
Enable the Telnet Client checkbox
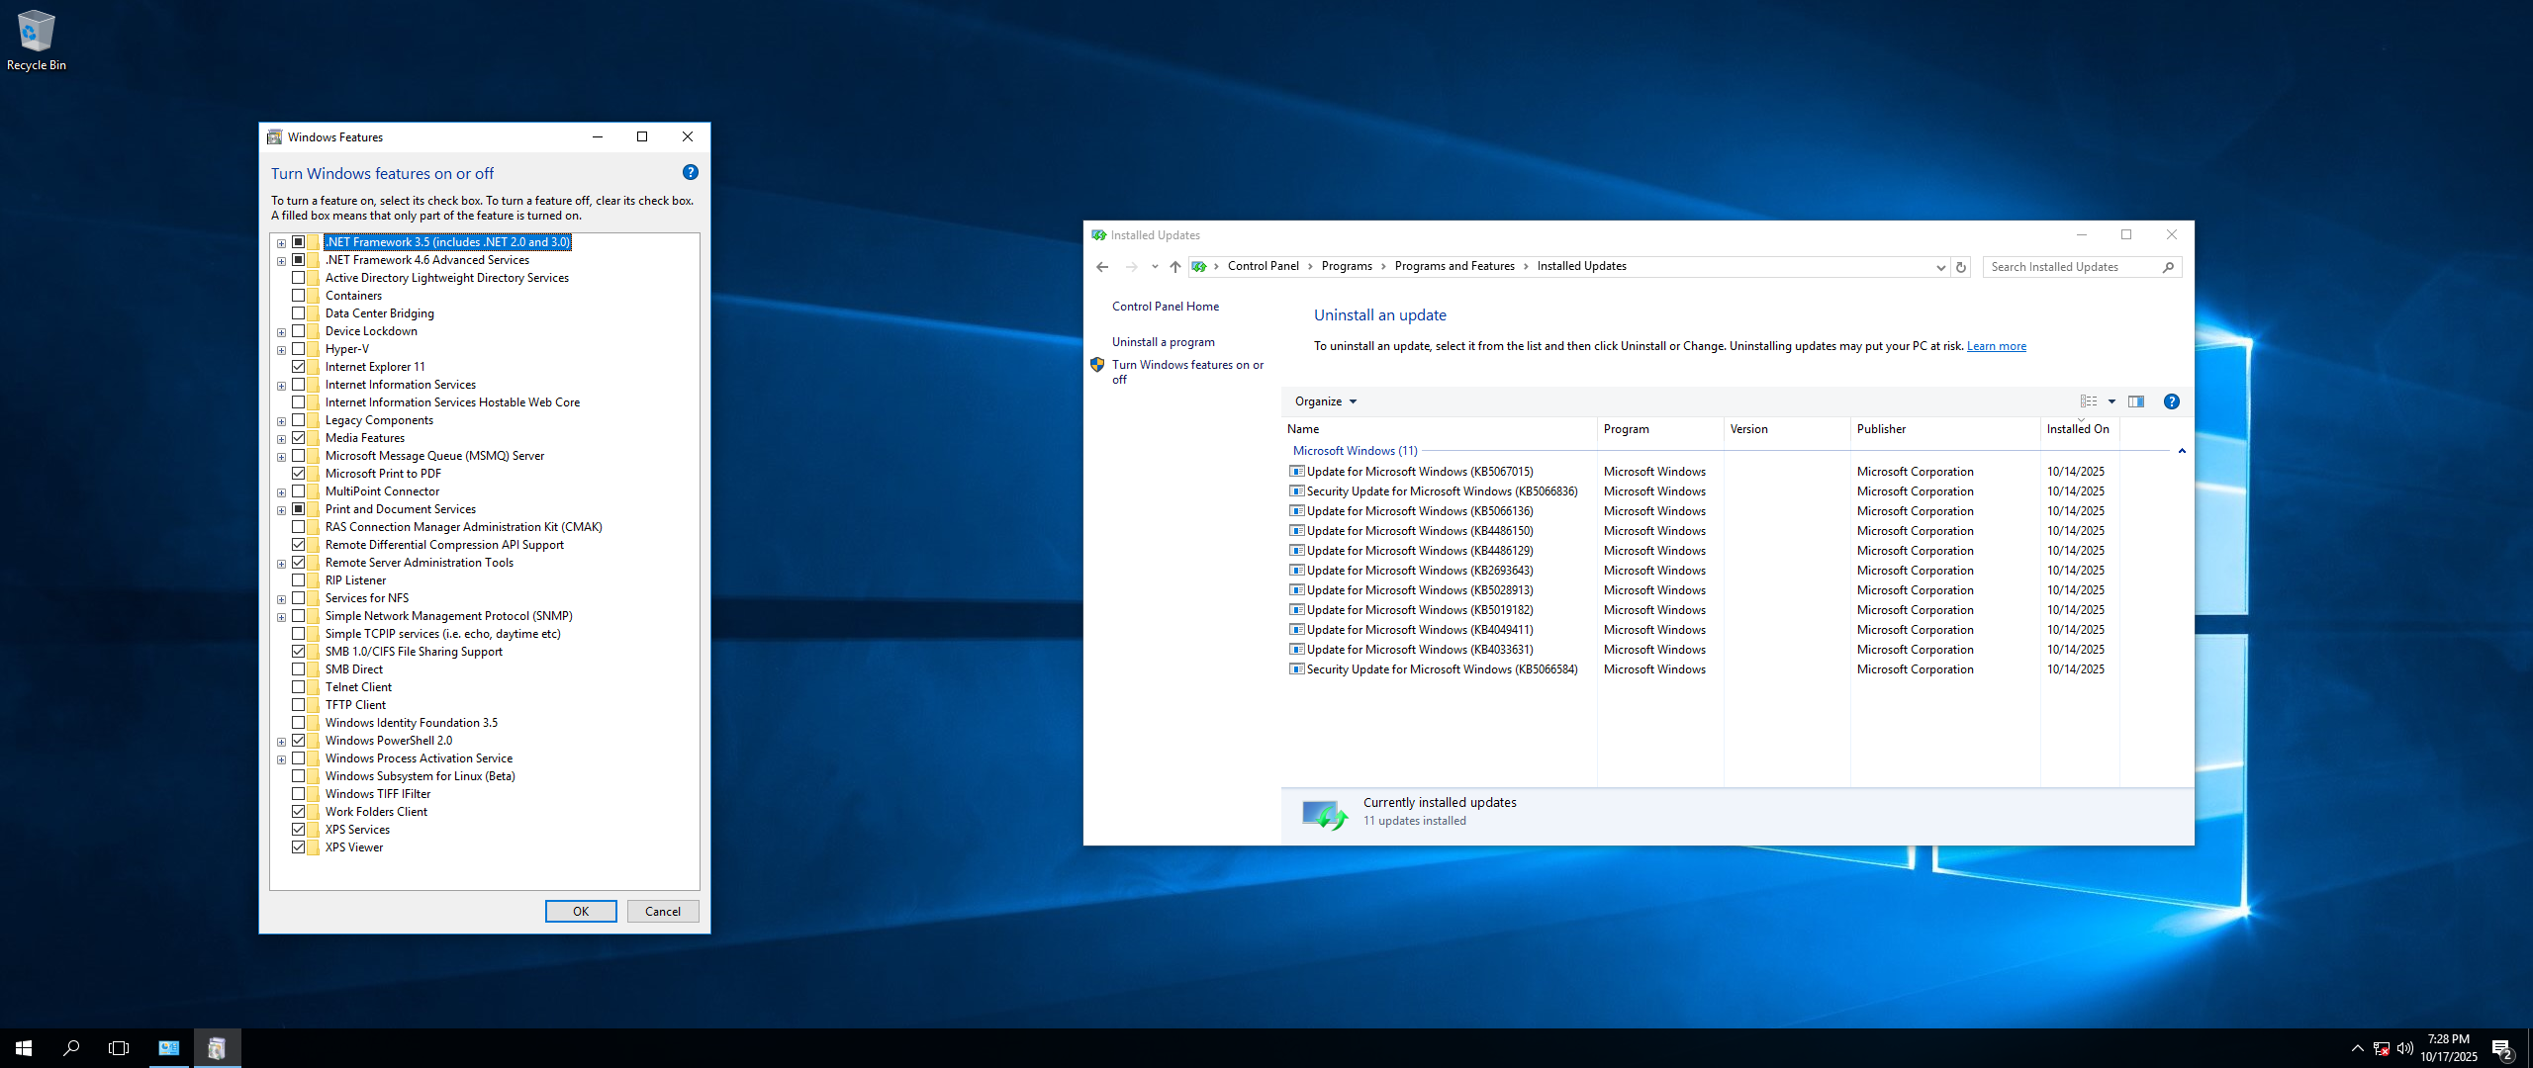tap(298, 687)
